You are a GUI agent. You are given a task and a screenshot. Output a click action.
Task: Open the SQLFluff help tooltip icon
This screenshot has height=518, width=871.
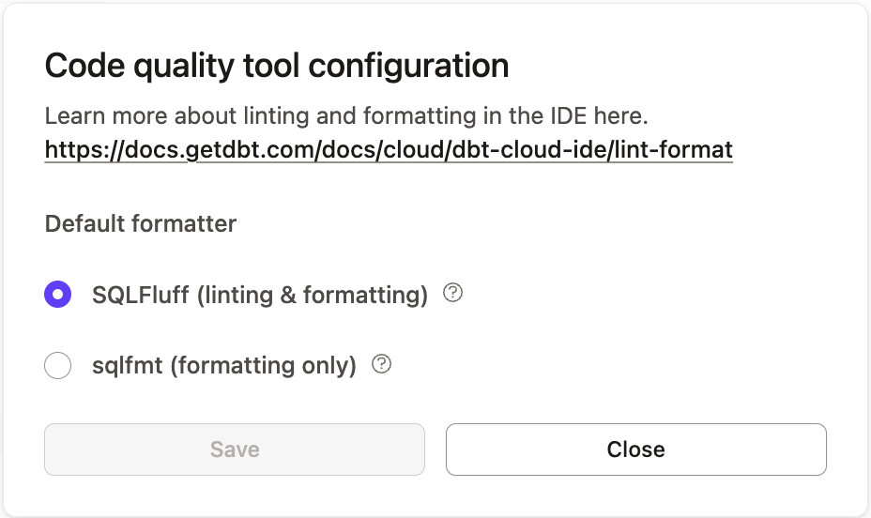(453, 294)
